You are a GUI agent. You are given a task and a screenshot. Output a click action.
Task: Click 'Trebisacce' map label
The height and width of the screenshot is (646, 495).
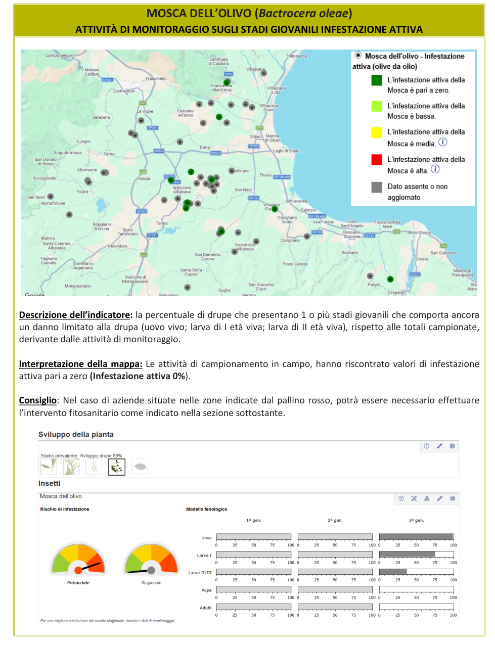click(x=296, y=56)
